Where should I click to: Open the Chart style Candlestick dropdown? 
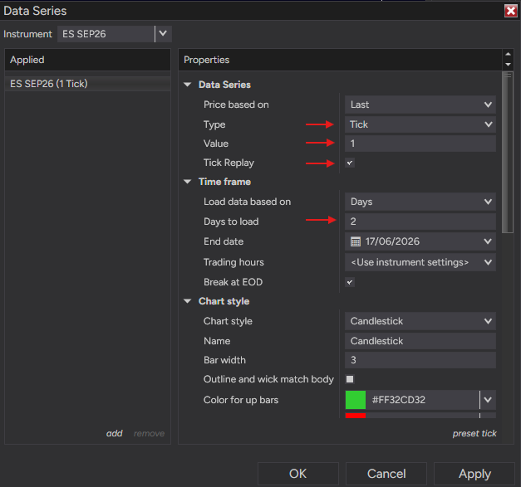click(x=420, y=321)
